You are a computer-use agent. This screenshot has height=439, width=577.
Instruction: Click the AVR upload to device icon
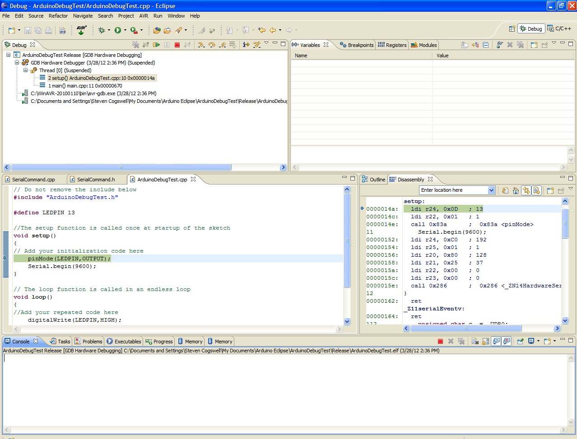pyautogui.click(x=81, y=30)
